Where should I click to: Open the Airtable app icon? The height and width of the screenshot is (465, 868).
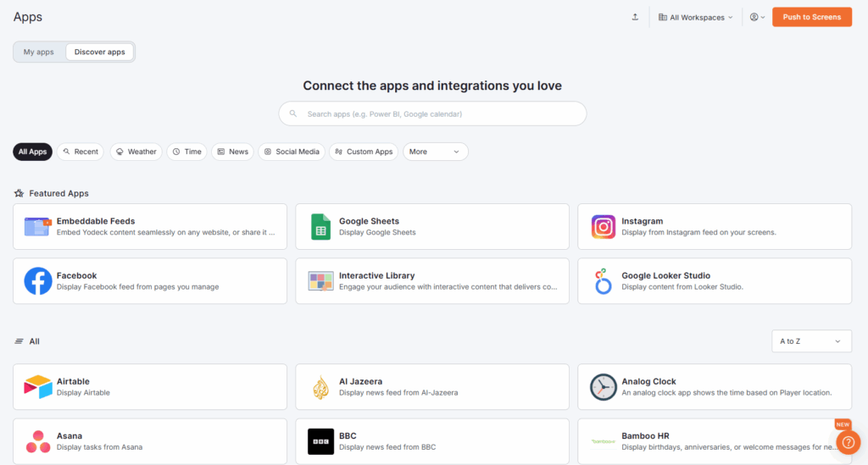click(38, 387)
